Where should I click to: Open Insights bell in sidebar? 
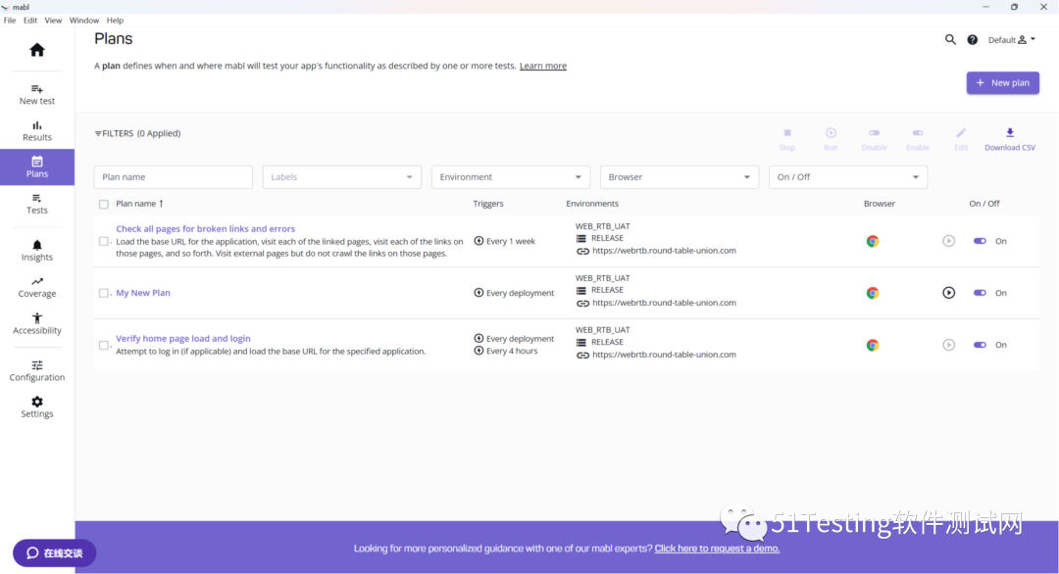point(37,251)
